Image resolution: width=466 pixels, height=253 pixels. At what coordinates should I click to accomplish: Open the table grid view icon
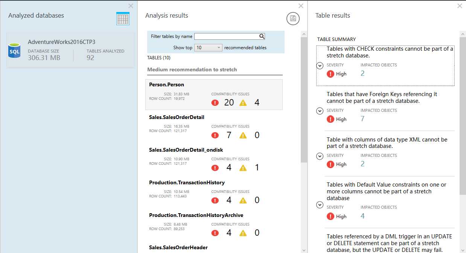(x=123, y=19)
